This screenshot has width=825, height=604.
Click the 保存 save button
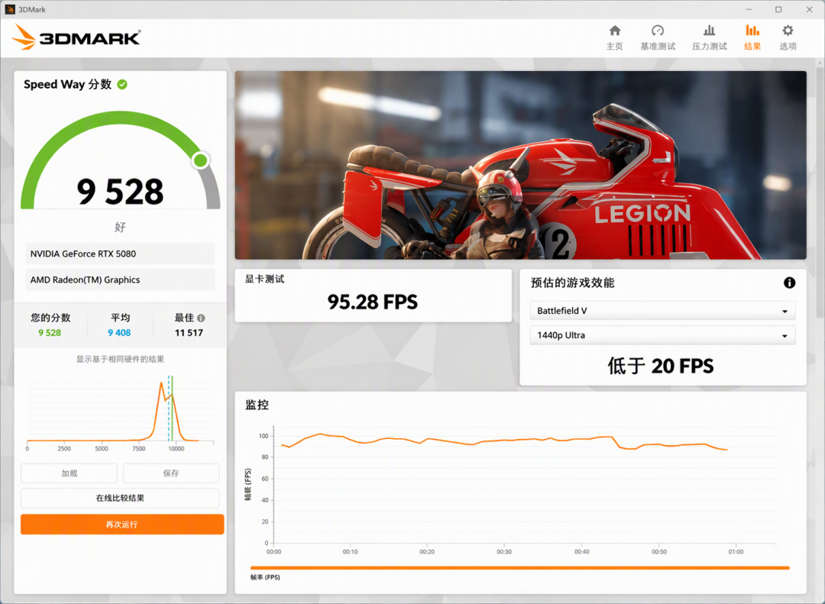pyautogui.click(x=171, y=473)
